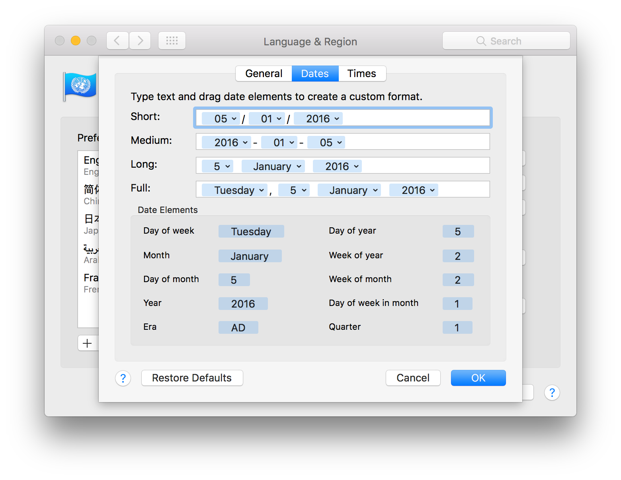Click the back navigation arrow
This screenshot has width=621, height=480.
(117, 40)
